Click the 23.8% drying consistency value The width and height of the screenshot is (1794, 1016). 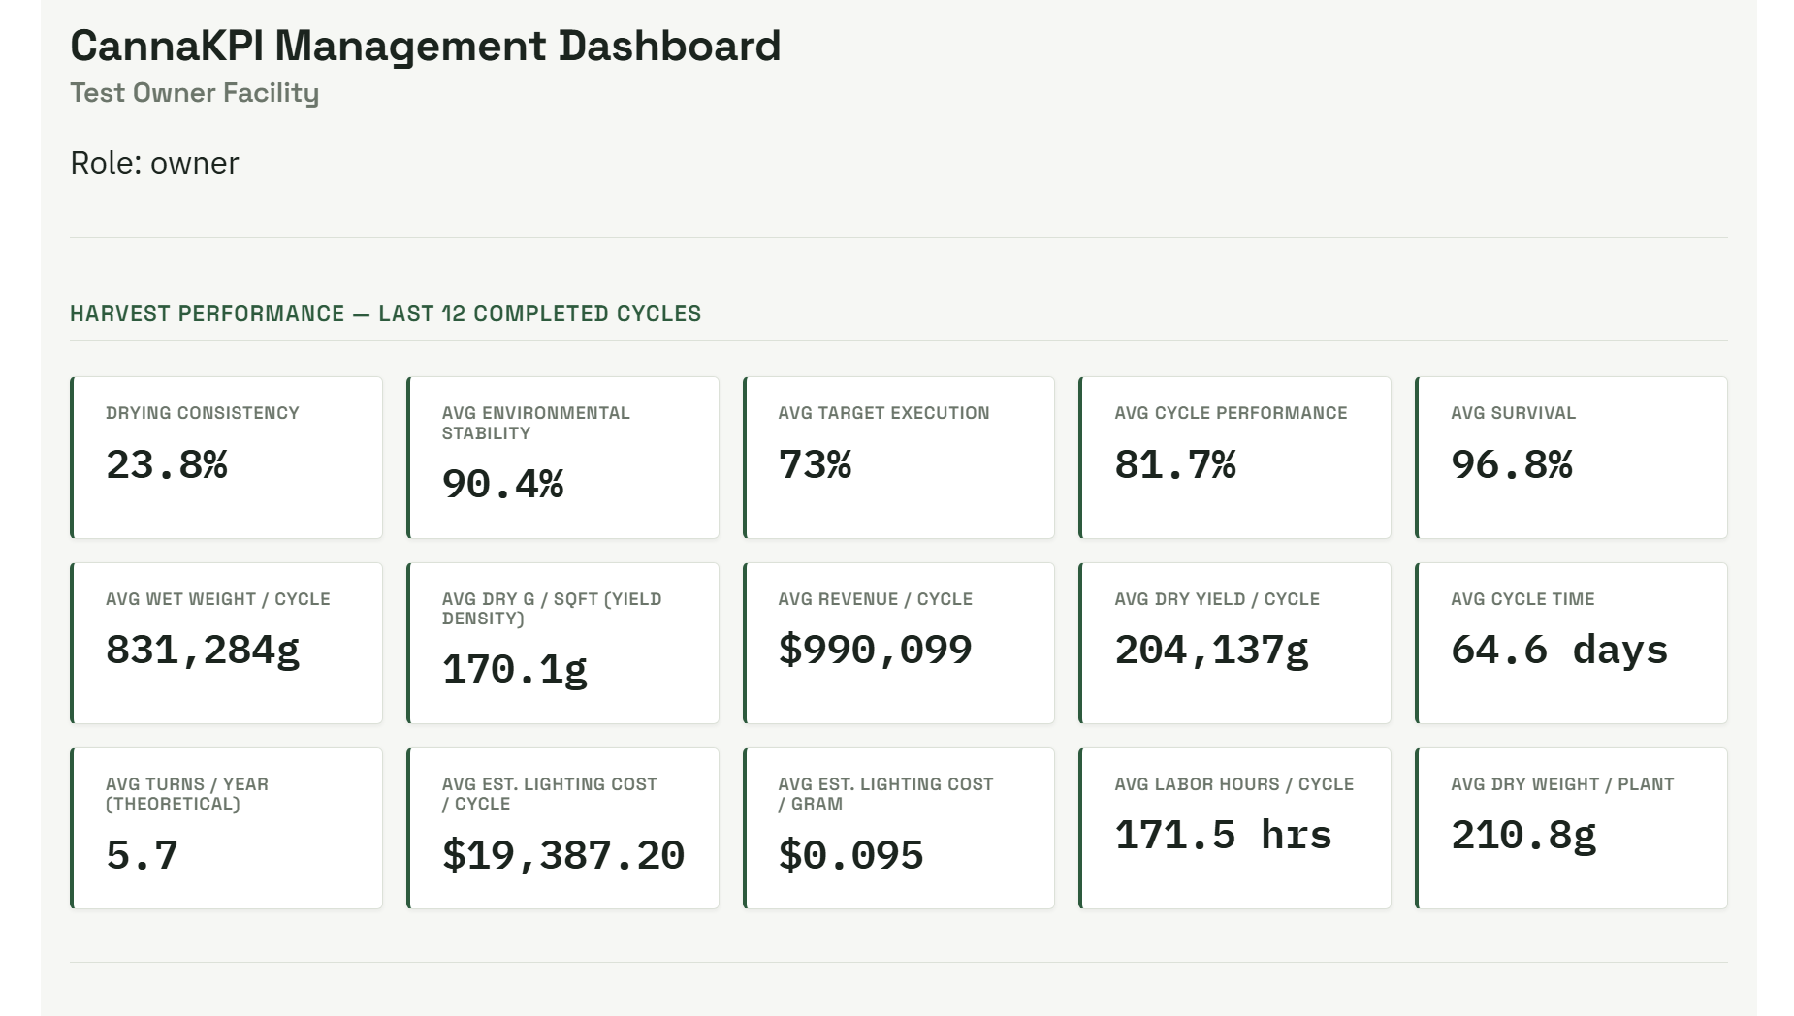[167, 464]
